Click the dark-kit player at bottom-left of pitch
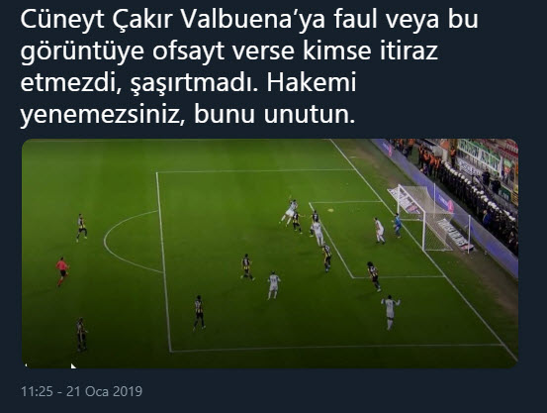The height and width of the screenshot is (413, 547). tap(81, 334)
